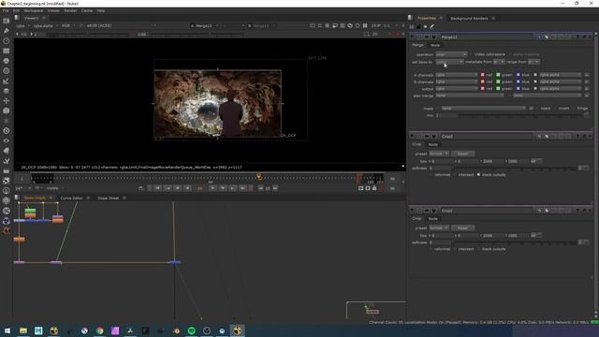Toggle A channels green checkbox
Screen dimensions: 599x337
pyautogui.click(x=498, y=75)
